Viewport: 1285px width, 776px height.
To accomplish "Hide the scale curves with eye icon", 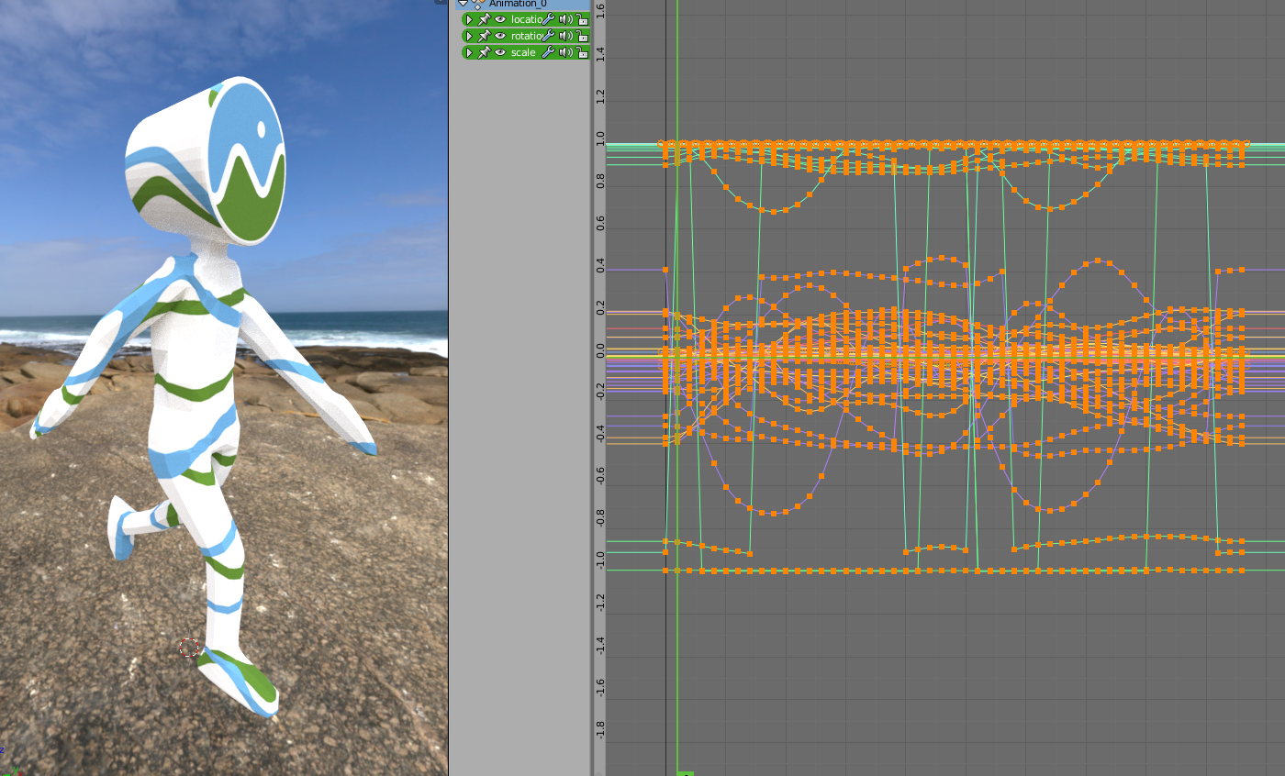I will pyautogui.click(x=500, y=52).
